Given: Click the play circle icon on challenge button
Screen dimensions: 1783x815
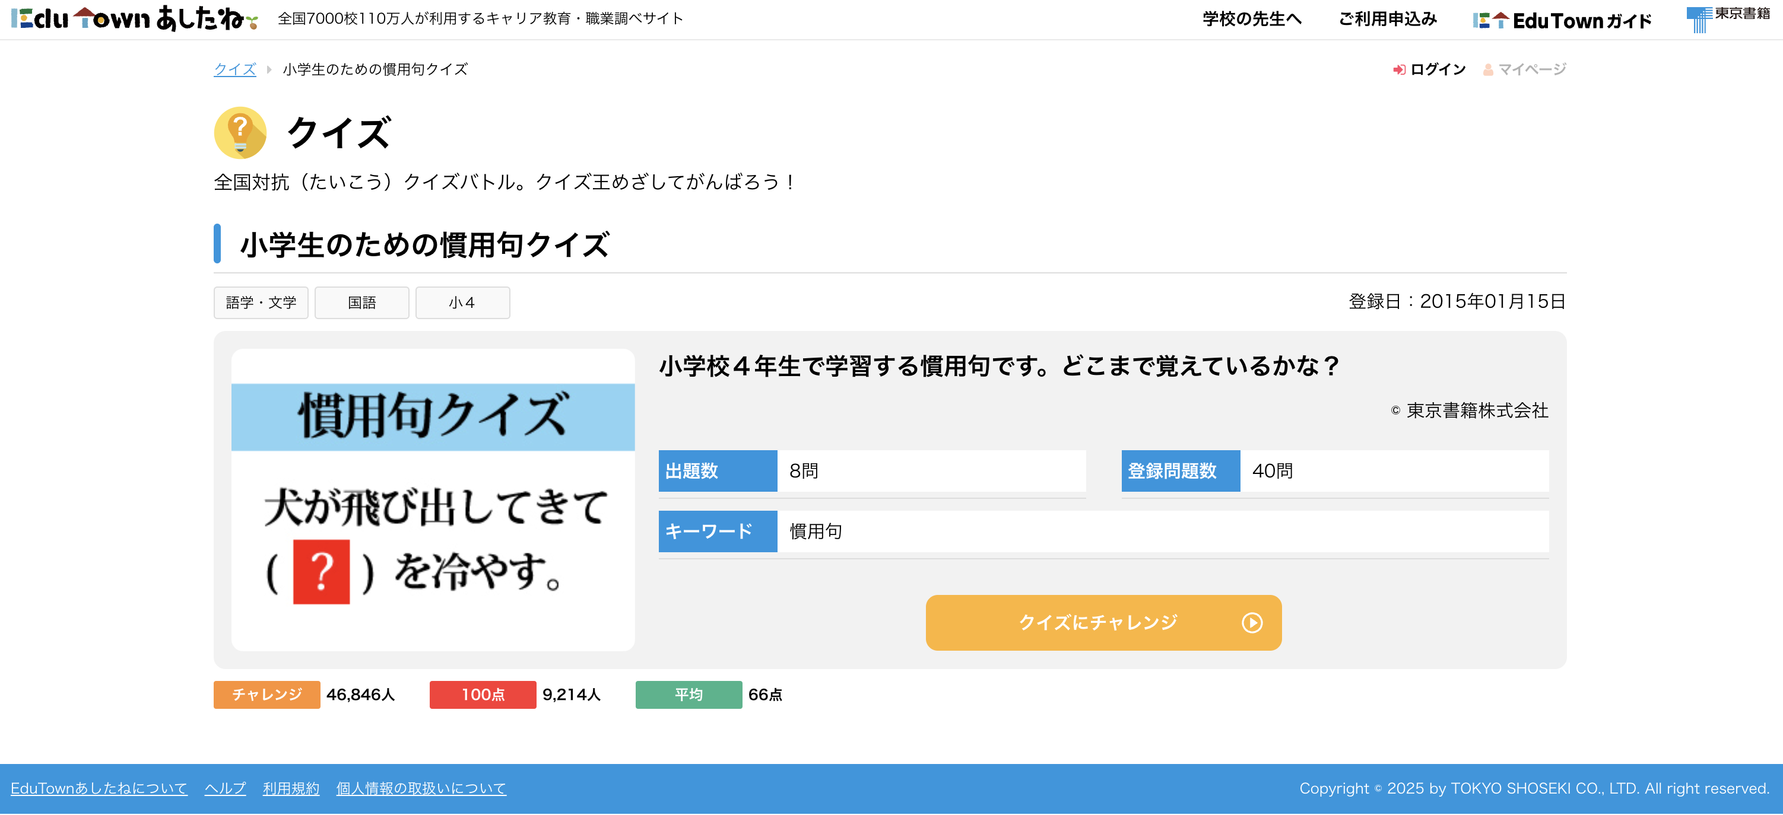Looking at the screenshot, I should (x=1251, y=623).
